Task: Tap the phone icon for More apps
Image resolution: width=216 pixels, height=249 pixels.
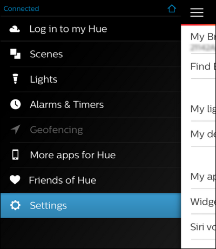Action: click(x=15, y=155)
